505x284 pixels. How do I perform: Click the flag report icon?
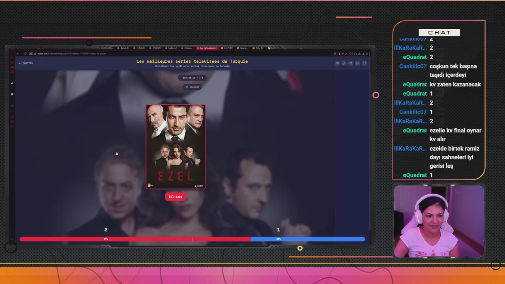pyautogui.click(x=357, y=63)
